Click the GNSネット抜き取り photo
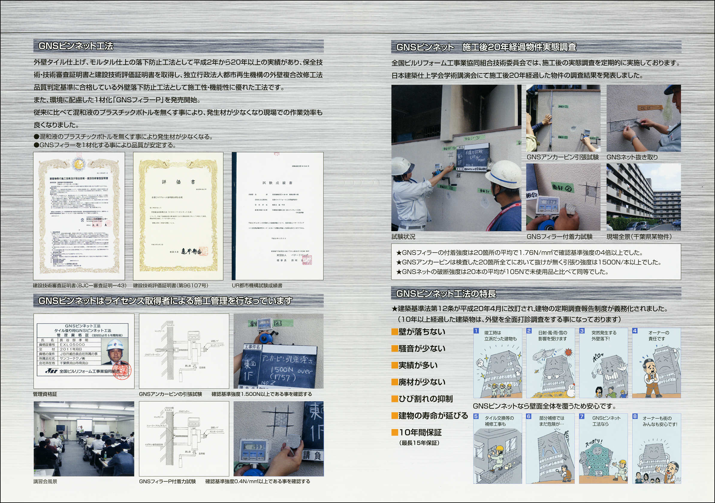Image resolution: width=715 pixels, height=503 pixels. (x=644, y=118)
